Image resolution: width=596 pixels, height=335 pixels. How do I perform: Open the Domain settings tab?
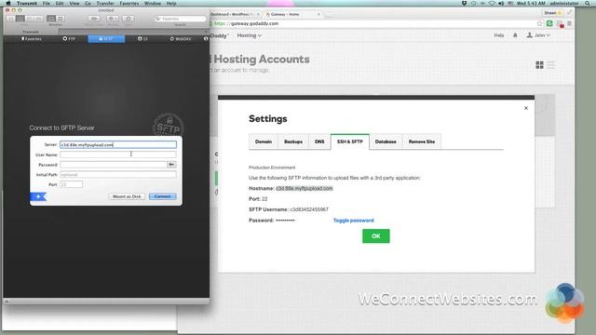[264, 141]
